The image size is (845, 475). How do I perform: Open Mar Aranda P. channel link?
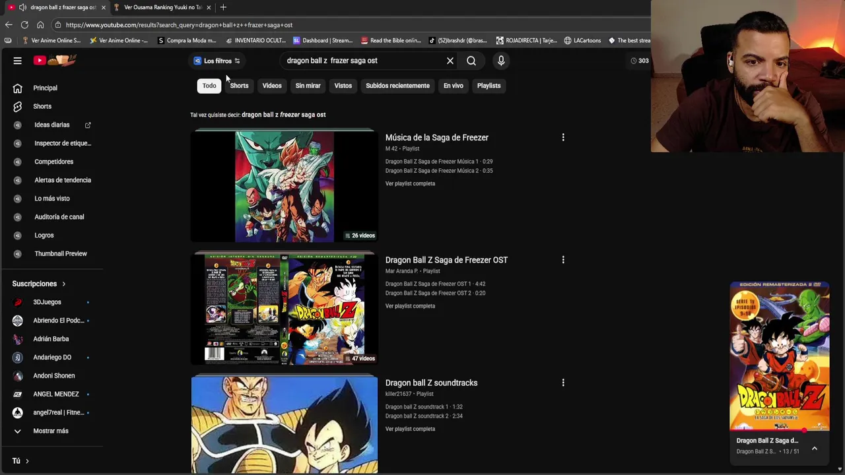(402, 271)
